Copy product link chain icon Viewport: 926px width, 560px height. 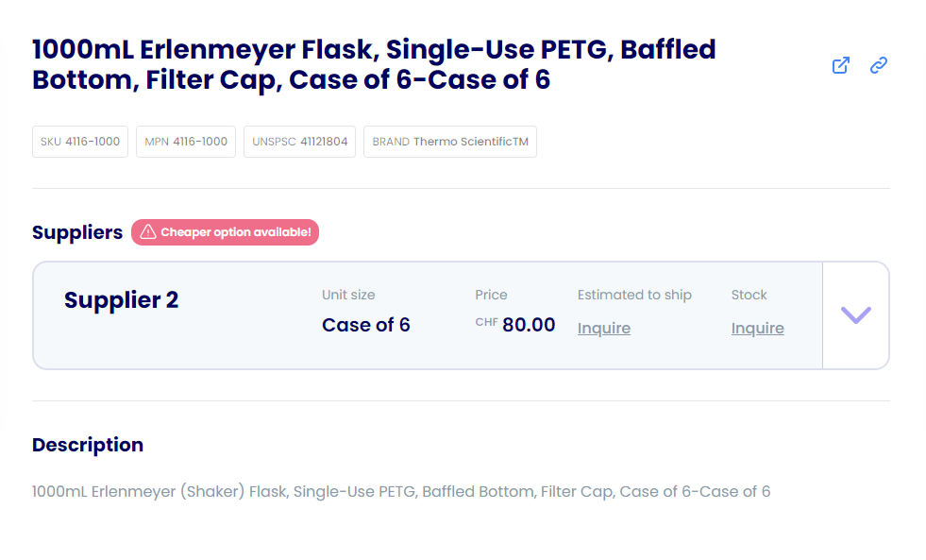[879, 65]
